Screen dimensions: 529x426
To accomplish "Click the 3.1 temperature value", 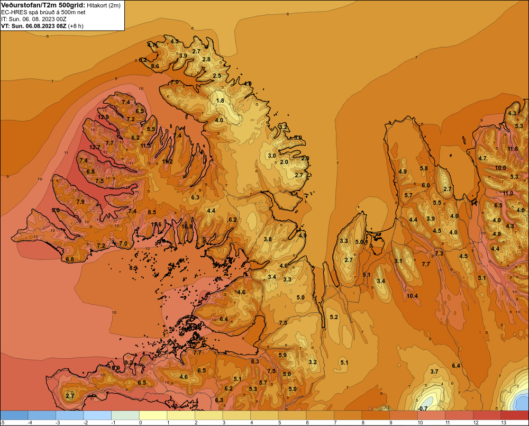I will (398, 261).
